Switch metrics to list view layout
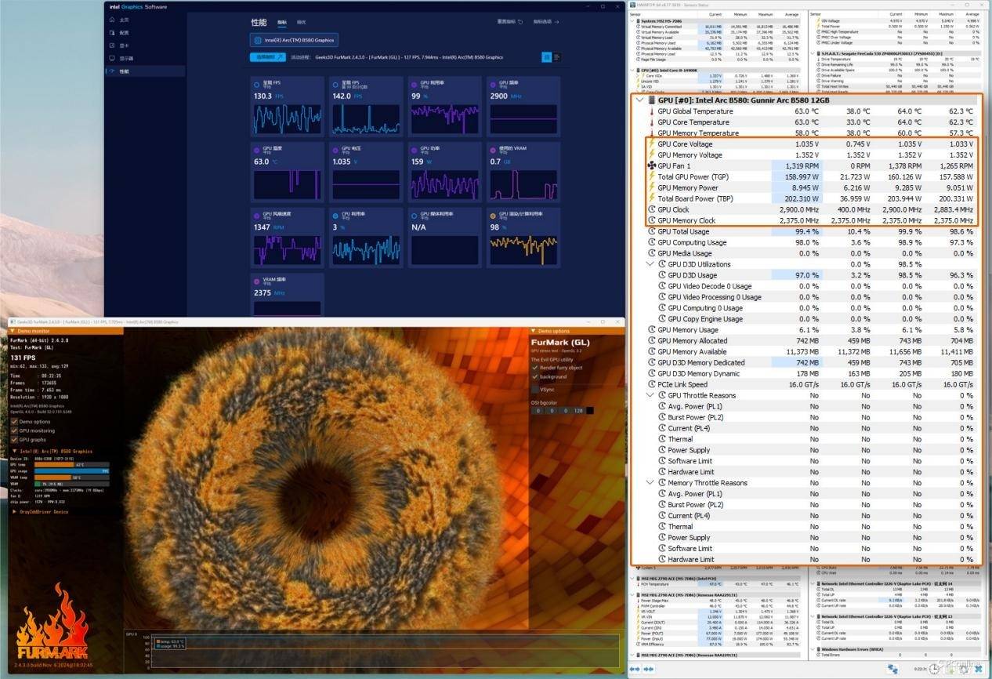This screenshot has width=992, height=679. pos(557,57)
